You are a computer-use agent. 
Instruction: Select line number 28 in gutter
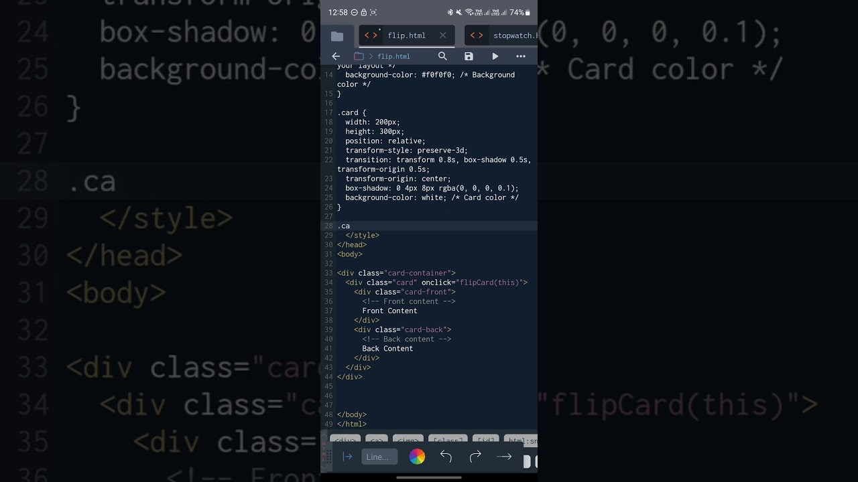pos(328,226)
